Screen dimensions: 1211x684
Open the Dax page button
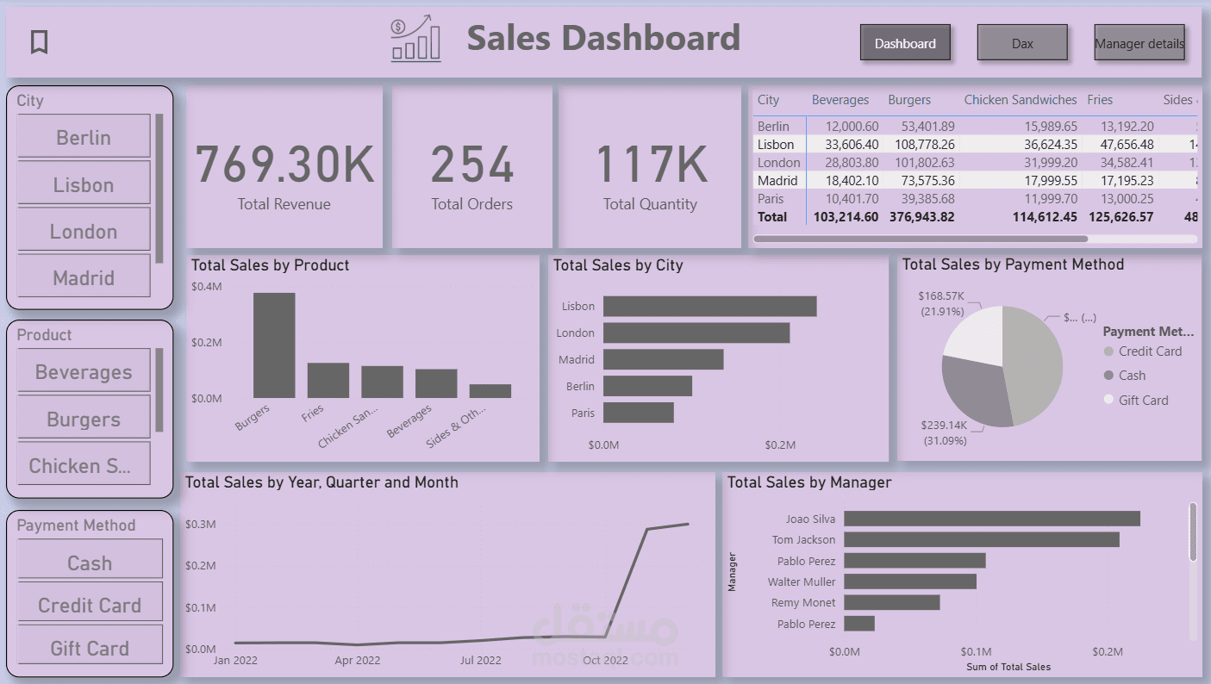[1022, 43]
